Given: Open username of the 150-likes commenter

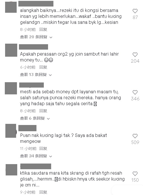Looking at the screenshot, I should (36, 166).
